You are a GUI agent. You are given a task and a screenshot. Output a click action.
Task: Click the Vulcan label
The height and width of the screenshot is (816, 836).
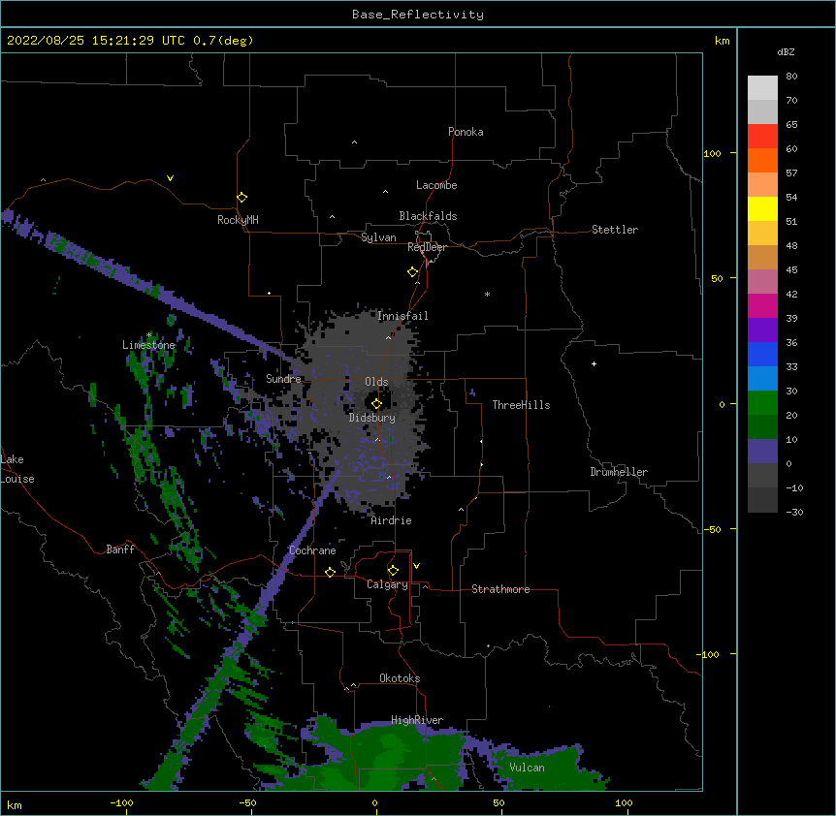point(527,768)
